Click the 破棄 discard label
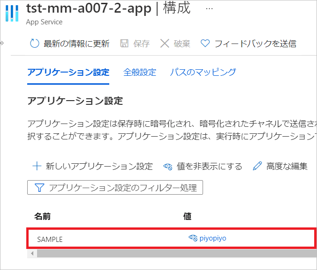This screenshot has width=317, height=270. [x=182, y=44]
